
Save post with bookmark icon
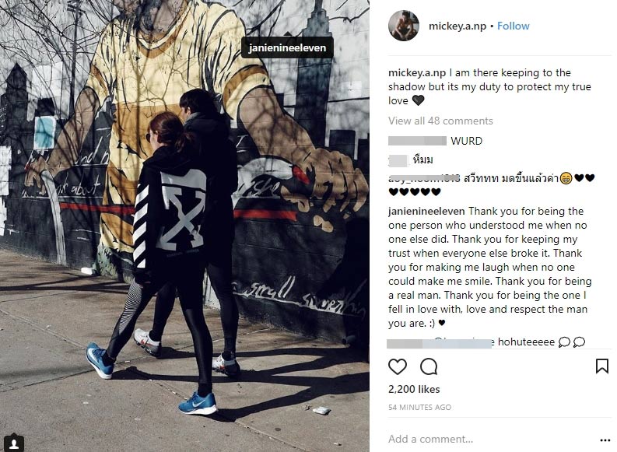(x=602, y=366)
